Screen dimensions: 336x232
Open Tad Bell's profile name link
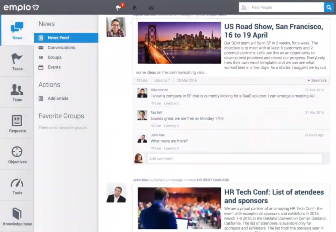point(156,113)
